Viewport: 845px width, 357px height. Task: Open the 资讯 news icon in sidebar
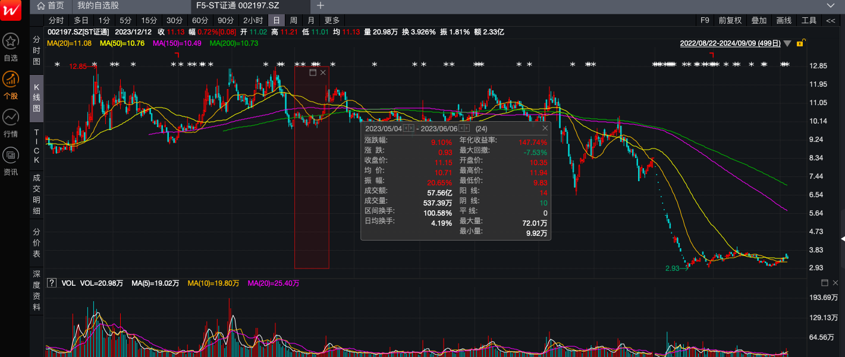click(x=11, y=155)
